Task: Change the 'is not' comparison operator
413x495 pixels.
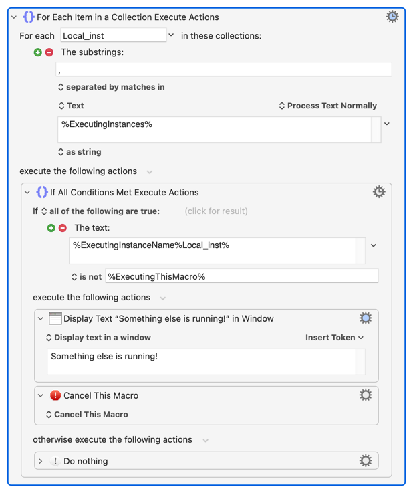Action: tap(86, 276)
